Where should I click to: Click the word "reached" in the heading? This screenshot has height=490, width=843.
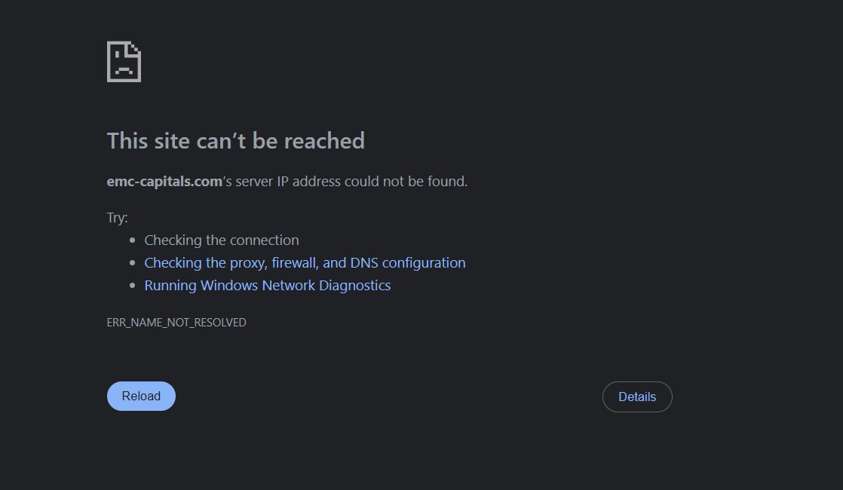(324, 141)
